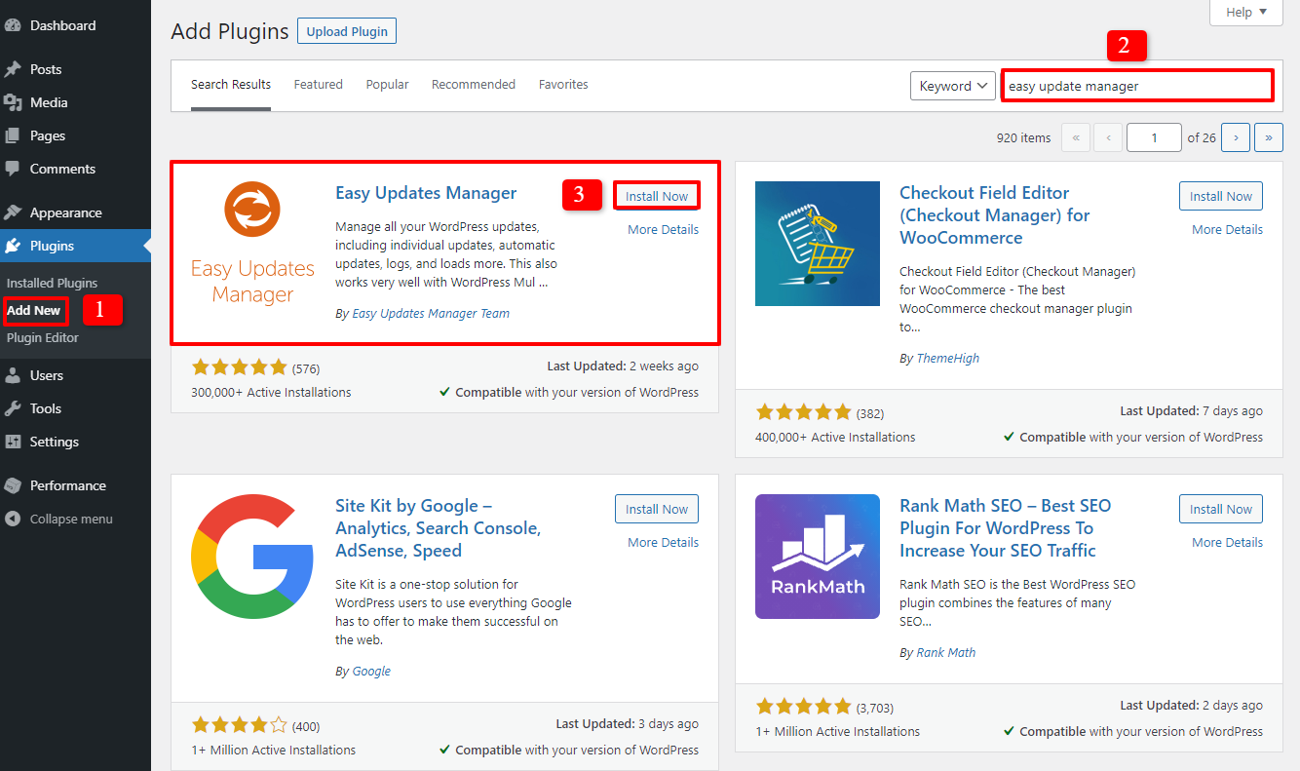Open ThemeHigh author link
The image size is (1300, 771).
click(x=948, y=358)
